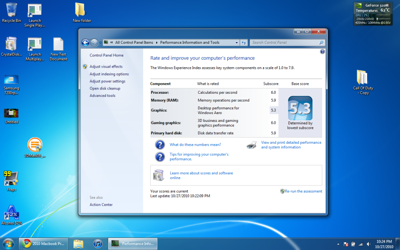Click the forward navigation arrow button
The image size is (400, 250).
[94, 43]
